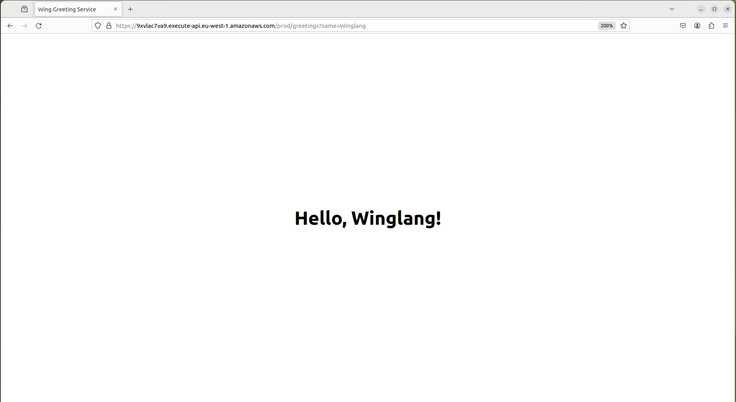The width and height of the screenshot is (736, 402).
Task: Click the back navigation arrow
Action: coord(10,26)
